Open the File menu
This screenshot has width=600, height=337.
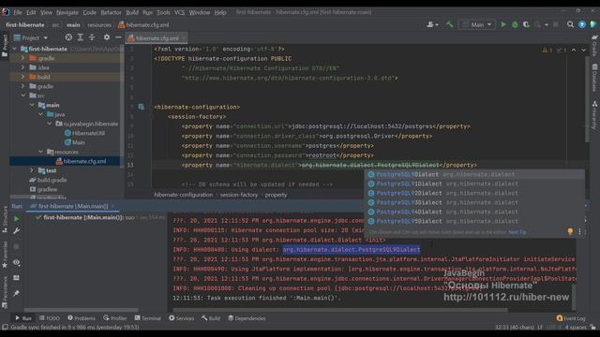pos(18,12)
